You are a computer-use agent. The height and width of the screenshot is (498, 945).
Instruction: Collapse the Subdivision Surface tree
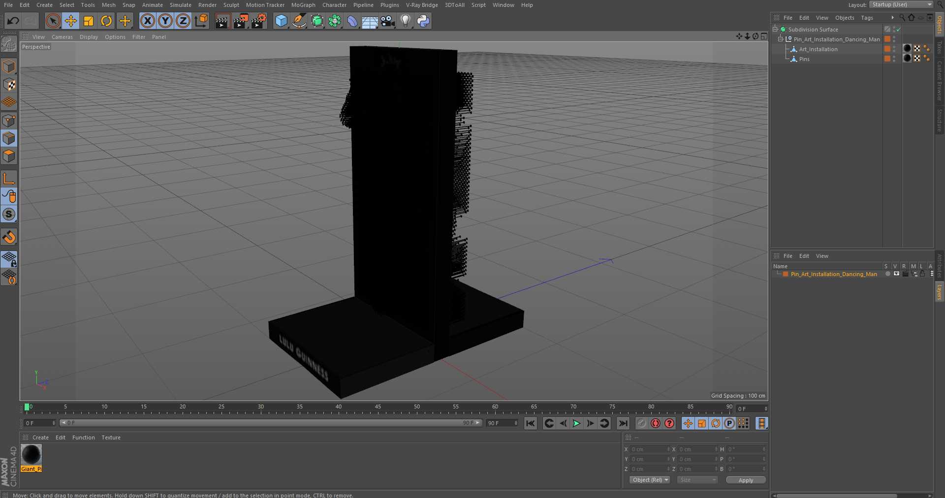point(775,30)
